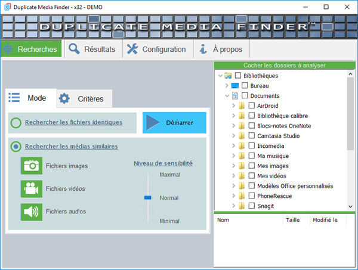
Task: Click the Mode list icon
Action: (x=14, y=98)
